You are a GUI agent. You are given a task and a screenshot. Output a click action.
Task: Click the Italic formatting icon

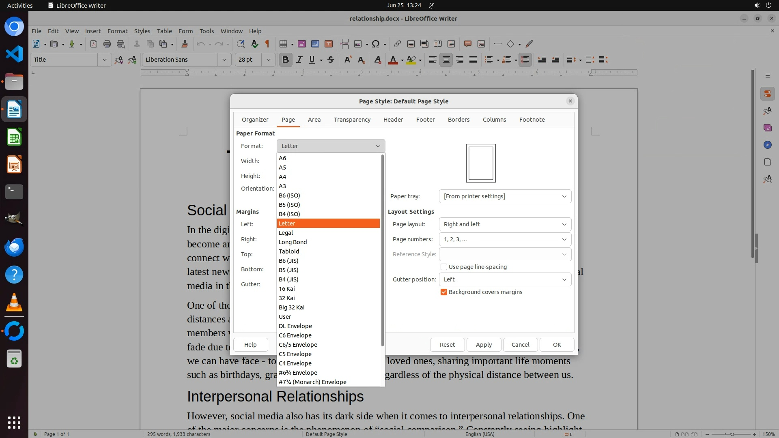pyautogui.click(x=299, y=60)
